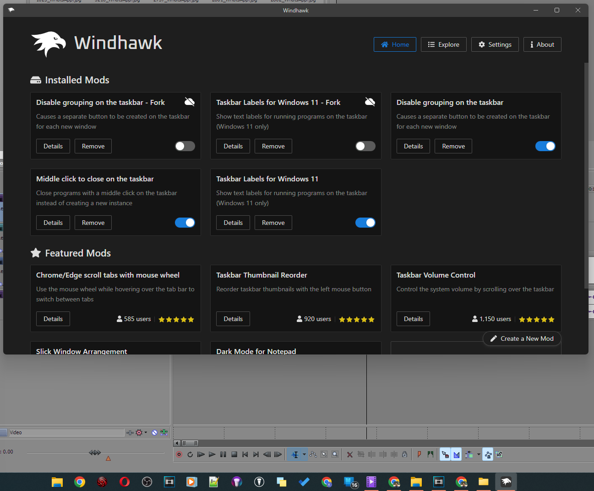Go to the Home tab in Windhawk
The width and height of the screenshot is (594, 491).
(x=395, y=44)
